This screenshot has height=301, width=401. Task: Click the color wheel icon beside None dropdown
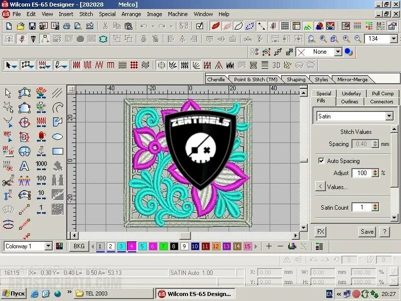[348, 52]
